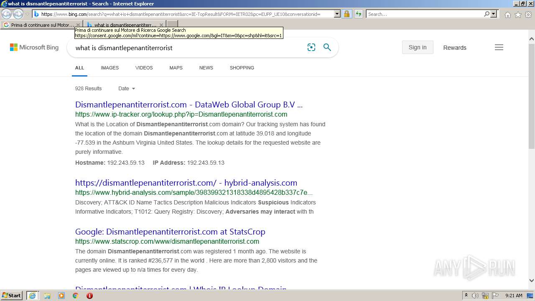Image resolution: width=535 pixels, height=301 pixels.
Task: Click the red security shield taskbar icon
Action: click(x=89, y=296)
